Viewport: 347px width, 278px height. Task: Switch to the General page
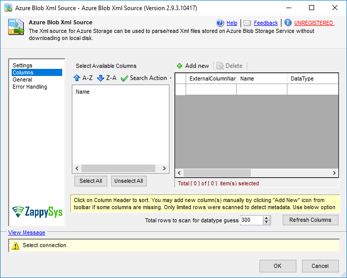pos(22,80)
